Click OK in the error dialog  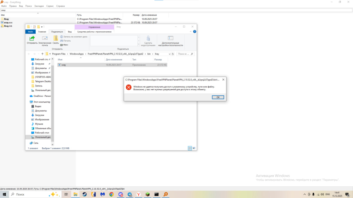point(218,97)
